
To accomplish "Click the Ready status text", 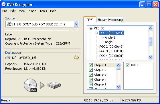I will click(6, 100).
